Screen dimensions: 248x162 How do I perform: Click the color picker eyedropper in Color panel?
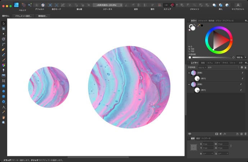click(x=198, y=25)
